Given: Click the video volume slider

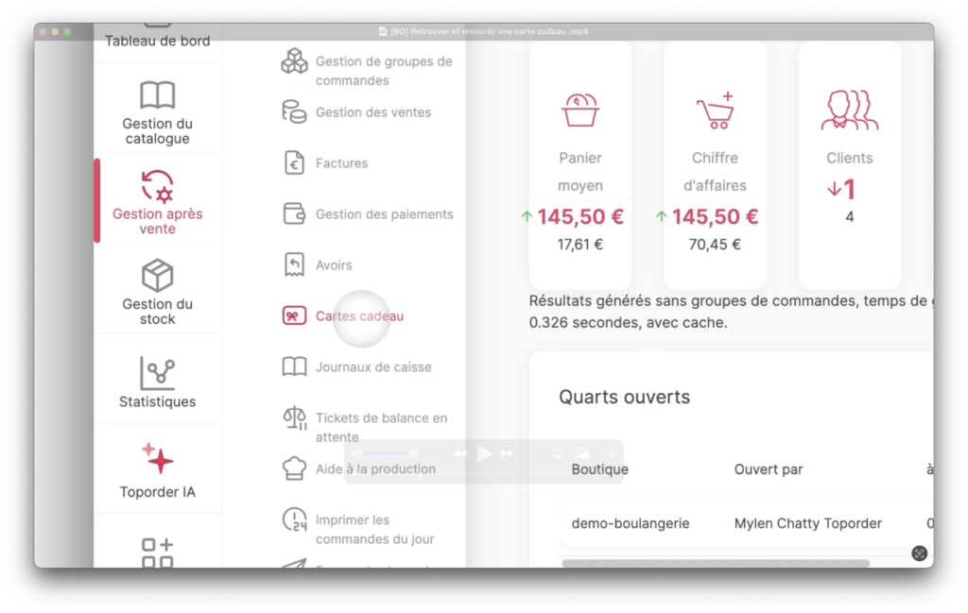Looking at the screenshot, I should coord(389,453).
